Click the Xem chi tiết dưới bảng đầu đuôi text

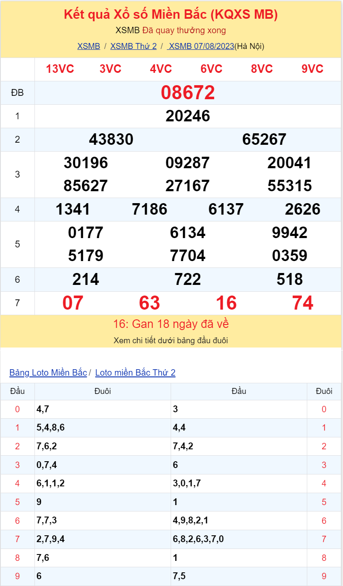(171, 340)
